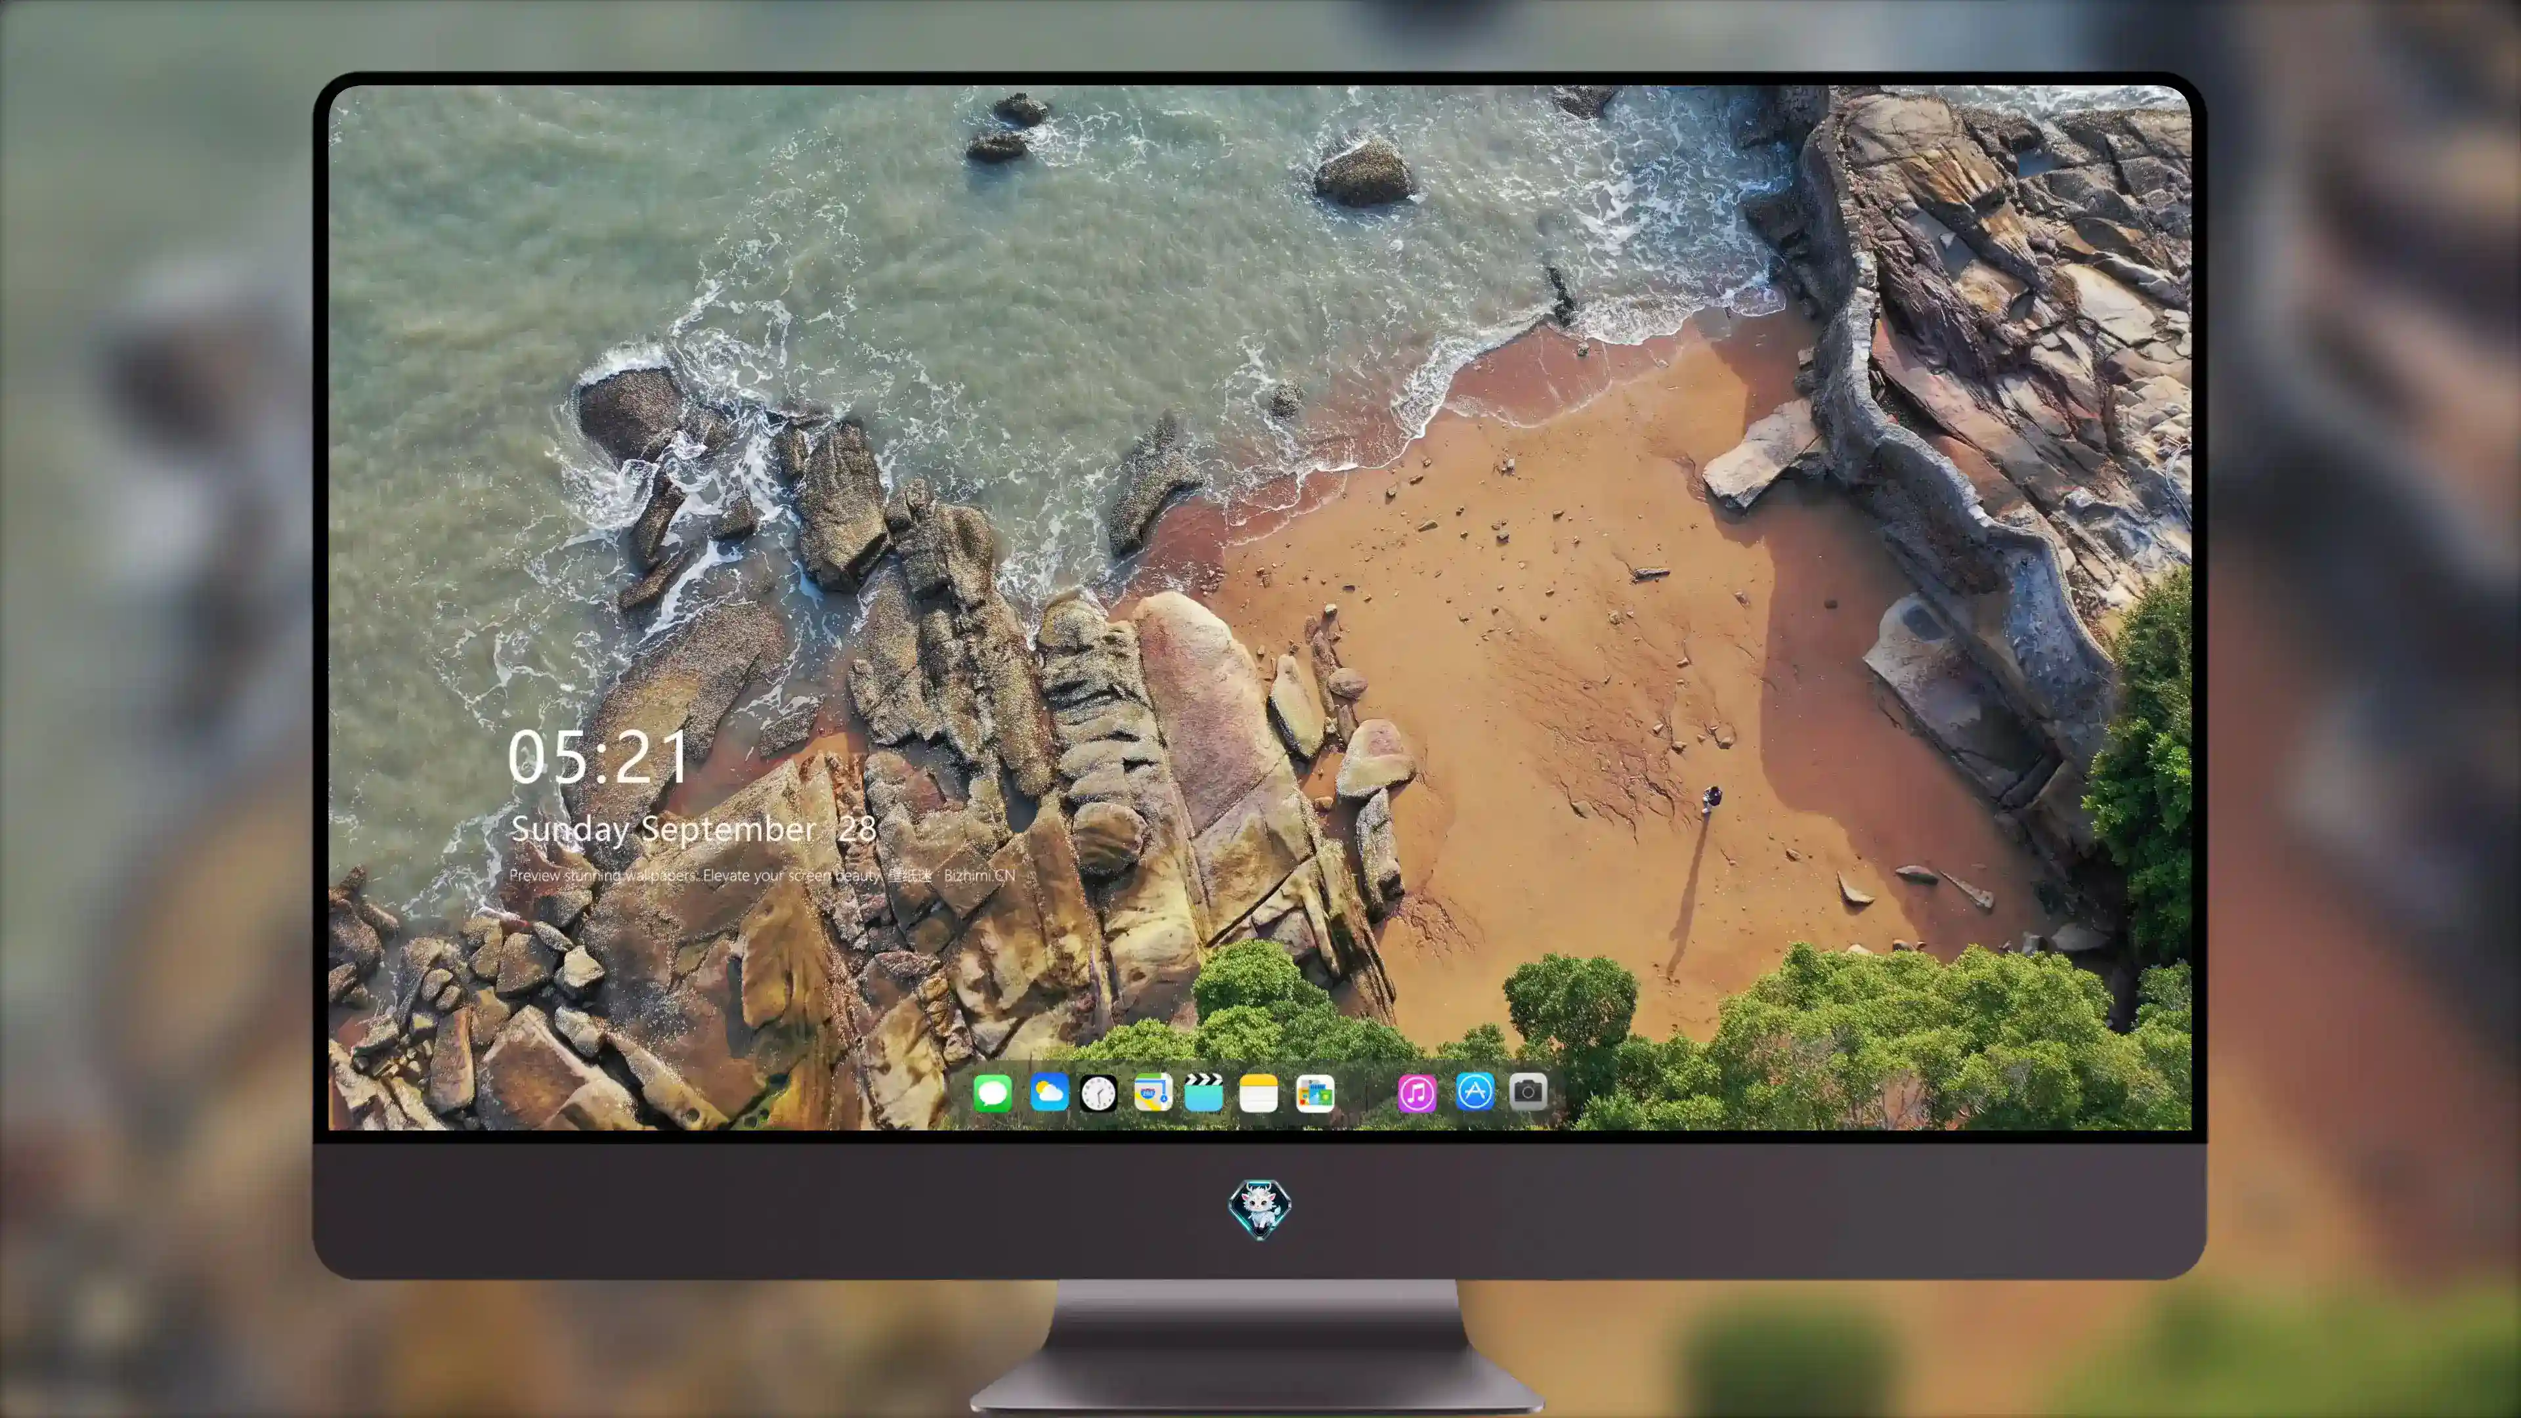This screenshot has height=1418, width=2521.
Task: Click the 05:21 clock display
Action: click(x=598, y=756)
